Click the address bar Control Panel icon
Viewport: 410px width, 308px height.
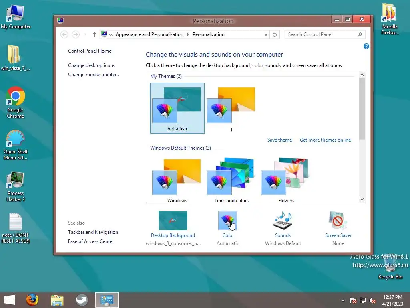(x=105, y=34)
